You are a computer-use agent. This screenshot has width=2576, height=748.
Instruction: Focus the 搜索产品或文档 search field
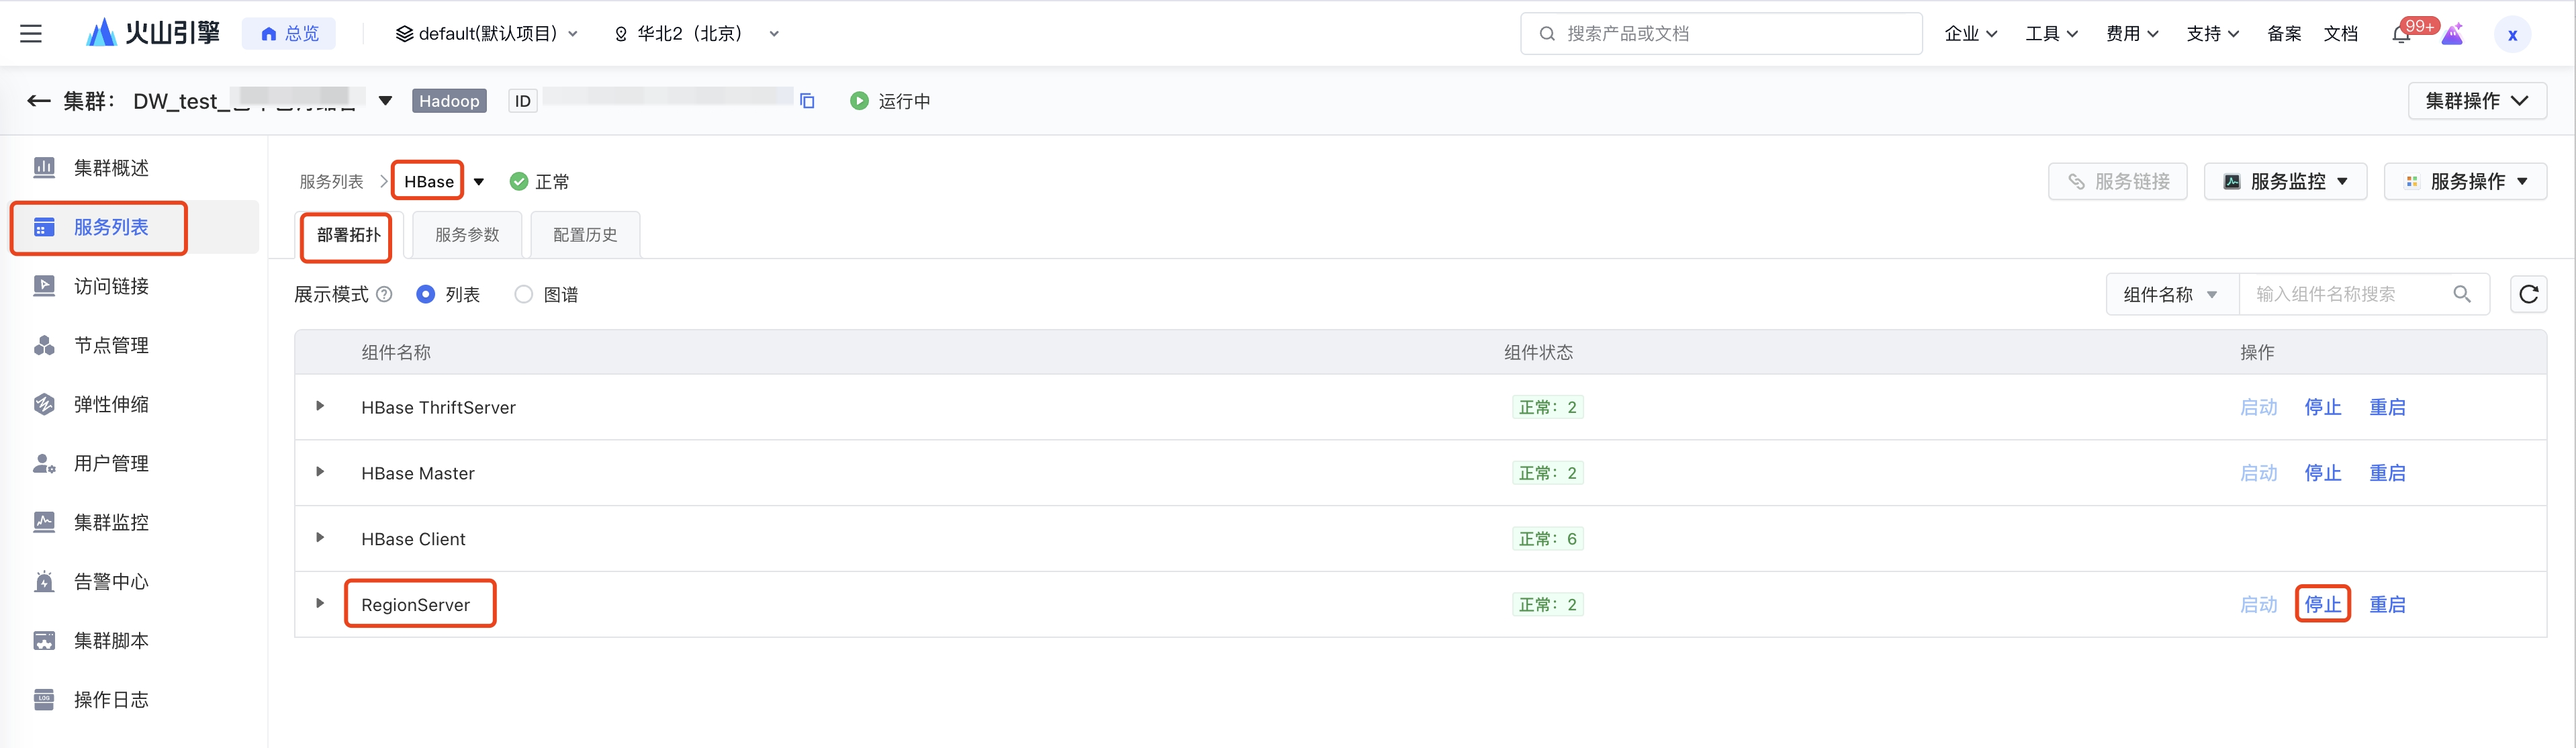(x=1720, y=34)
